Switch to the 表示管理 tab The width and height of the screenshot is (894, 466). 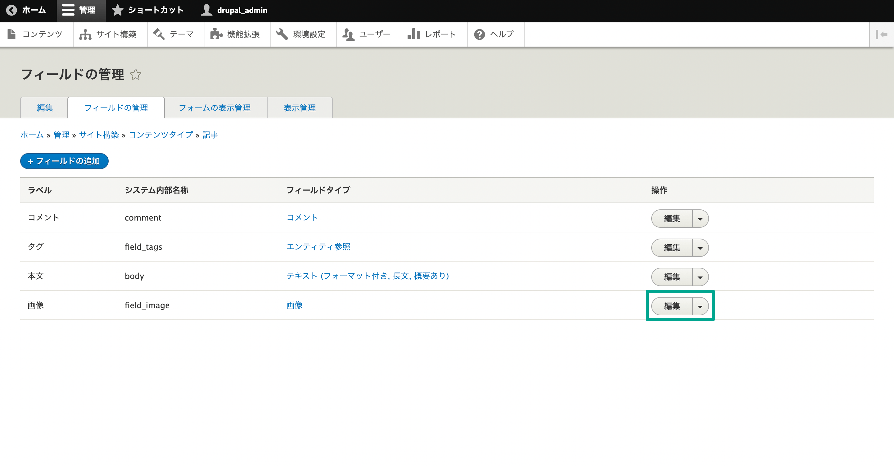coord(300,108)
